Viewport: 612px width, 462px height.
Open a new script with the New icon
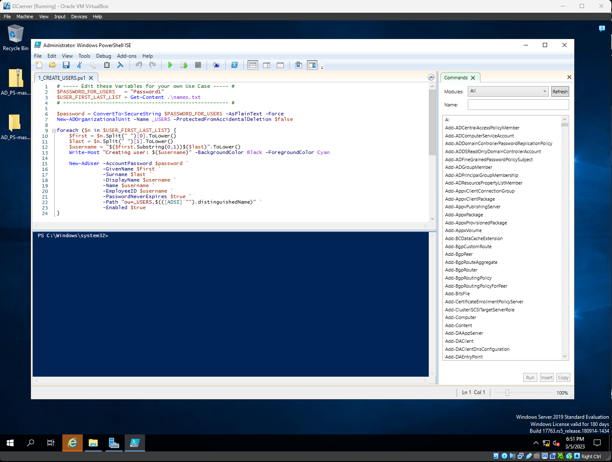click(39, 65)
